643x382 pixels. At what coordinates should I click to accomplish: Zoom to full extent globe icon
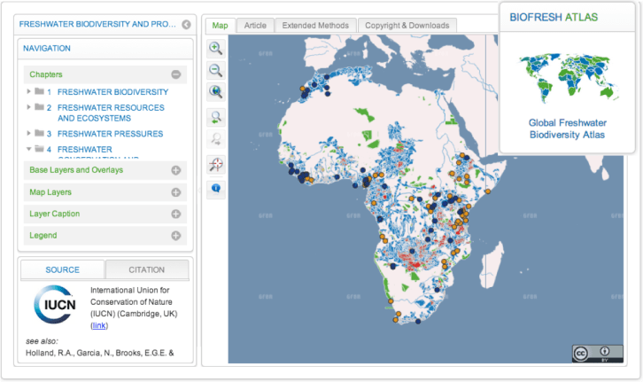(x=216, y=91)
